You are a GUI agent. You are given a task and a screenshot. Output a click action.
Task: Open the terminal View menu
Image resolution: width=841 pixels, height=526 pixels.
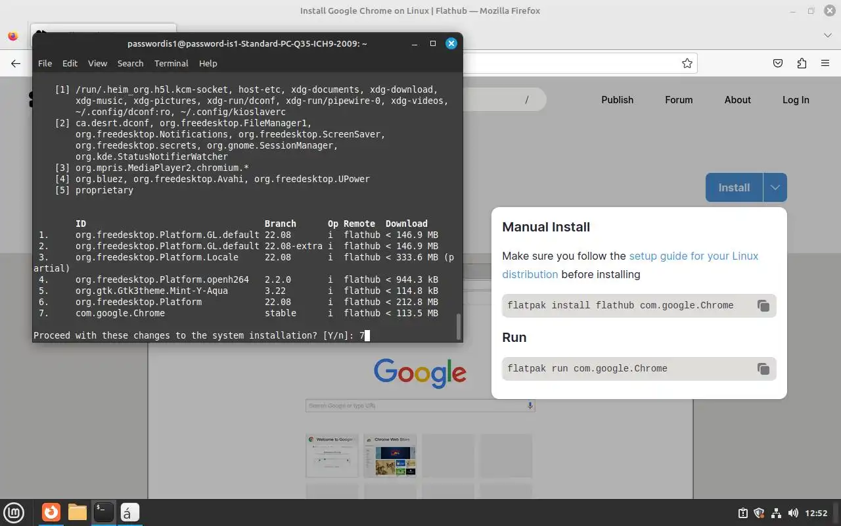(x=97, y=63)
